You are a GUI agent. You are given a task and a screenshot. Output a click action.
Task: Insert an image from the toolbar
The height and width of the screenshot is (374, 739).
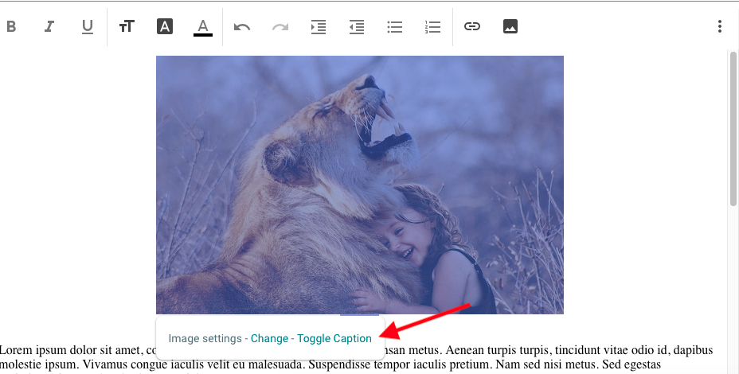510,26
